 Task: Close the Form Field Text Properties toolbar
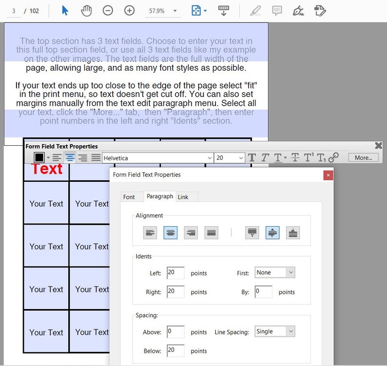(378, 145)
